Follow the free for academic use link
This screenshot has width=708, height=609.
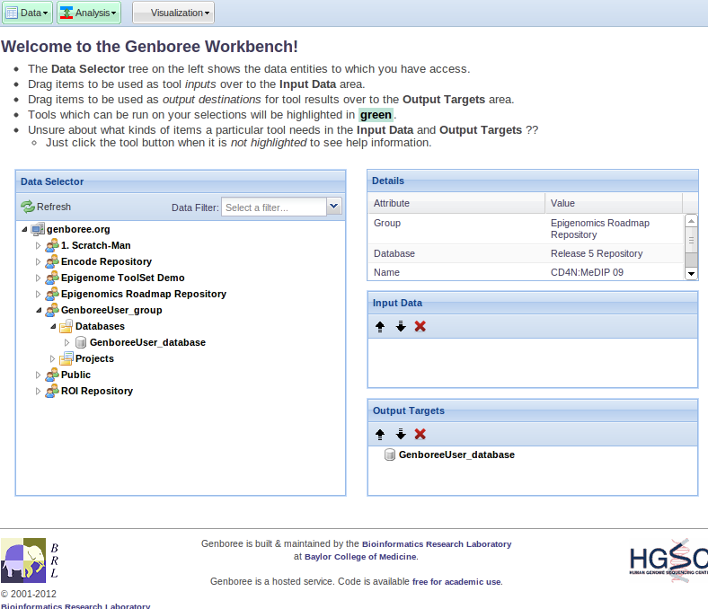coord(456,581)
